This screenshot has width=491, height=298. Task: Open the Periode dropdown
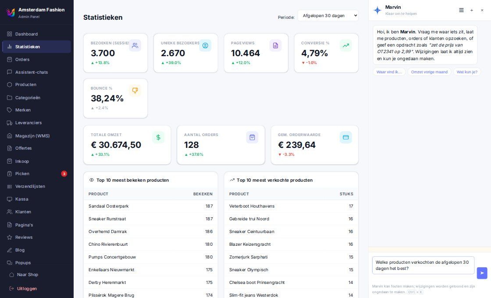(x=328, y=16)
